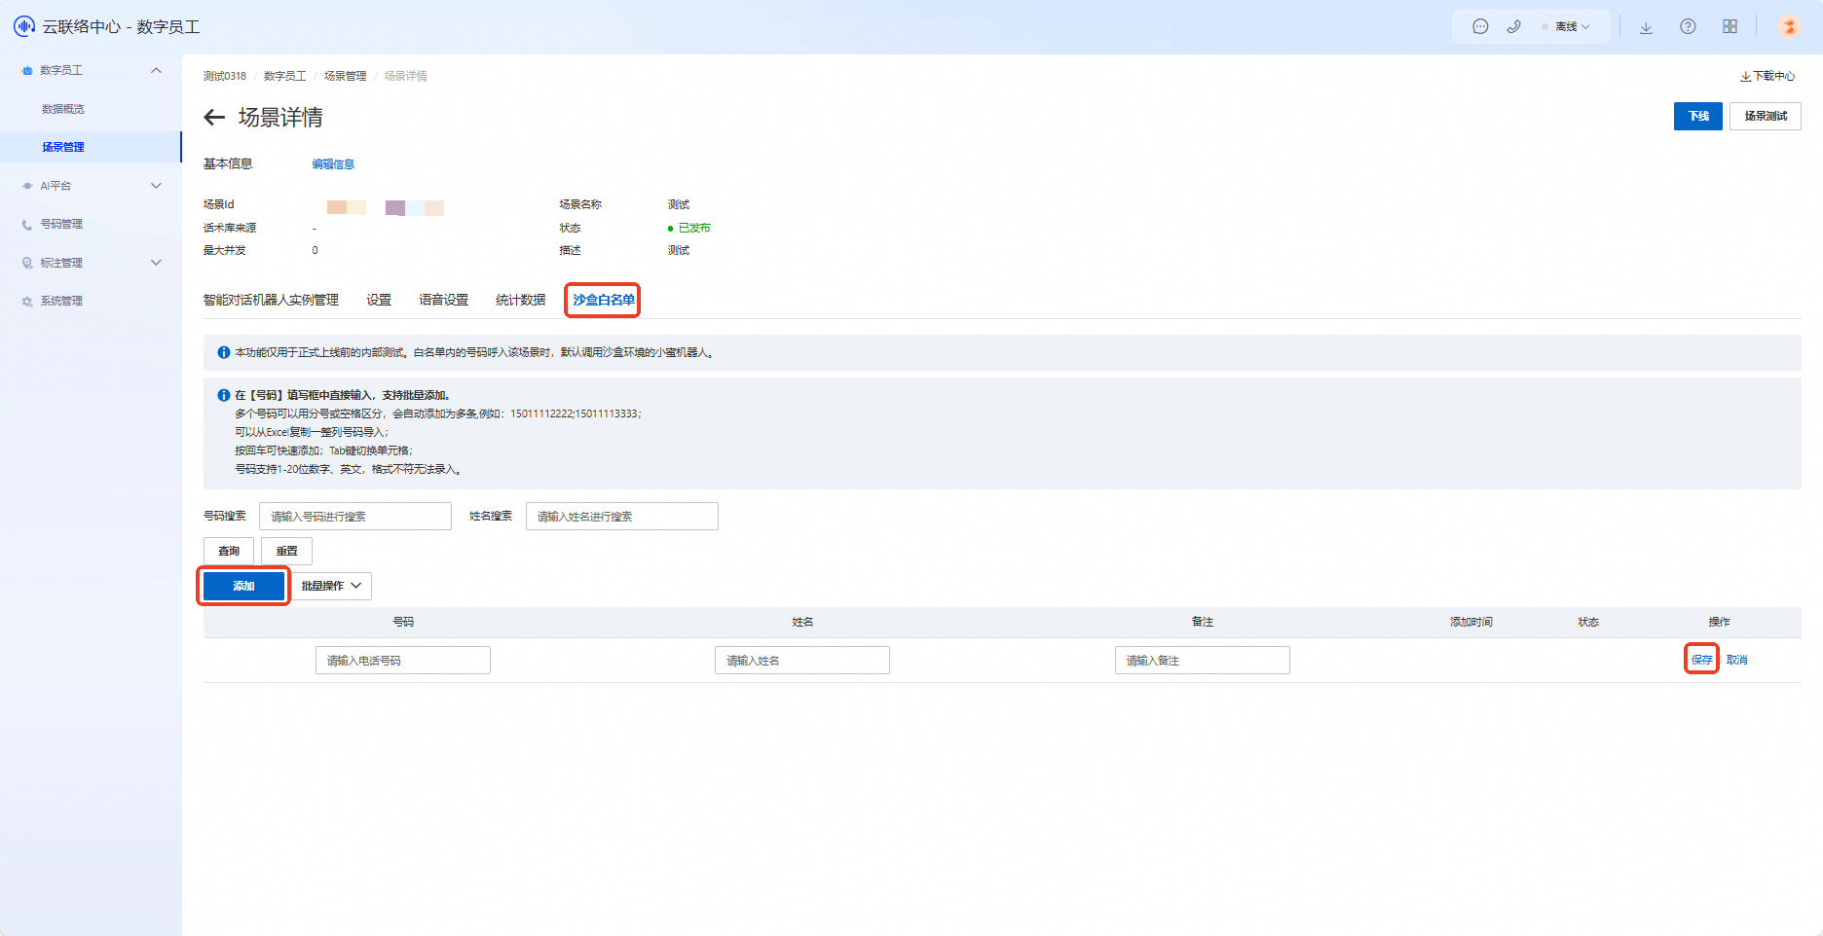Click the 数字员工 breadcrumb
Image resolution: width=1823 pixels, height=936 pixels.
tap(284, 76)
